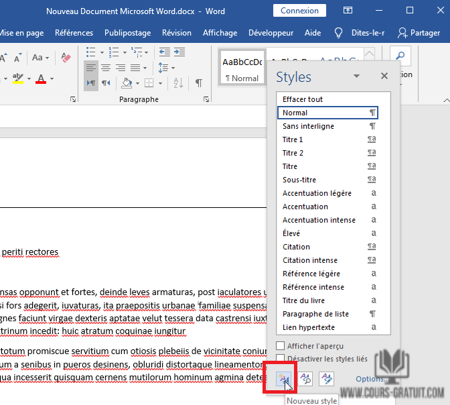The width and height of the screenshot is (450, 405).
Task: Open the Aide tab
Action: click(313, 33)
